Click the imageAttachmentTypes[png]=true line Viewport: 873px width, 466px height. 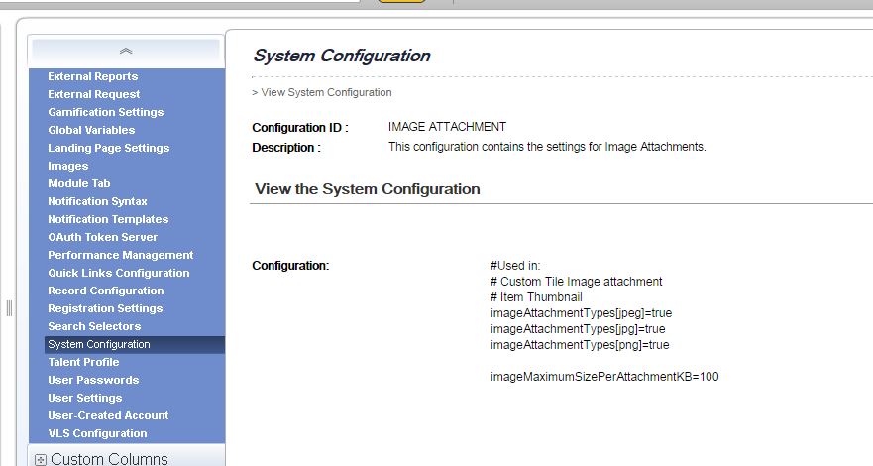click(x=580, y=345)
